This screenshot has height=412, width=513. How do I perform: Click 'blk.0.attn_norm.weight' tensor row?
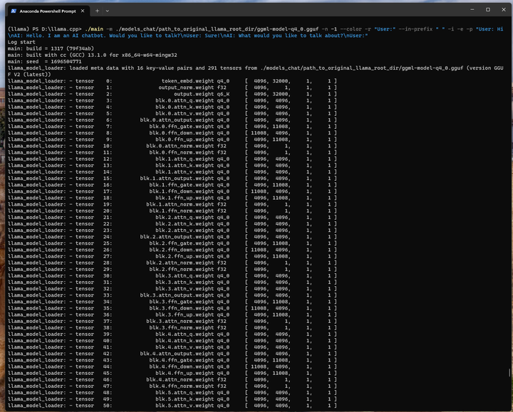[x=172, y=146]
